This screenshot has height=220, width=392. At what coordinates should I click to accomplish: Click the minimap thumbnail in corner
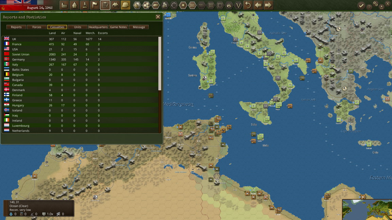(x=367, y=209)
